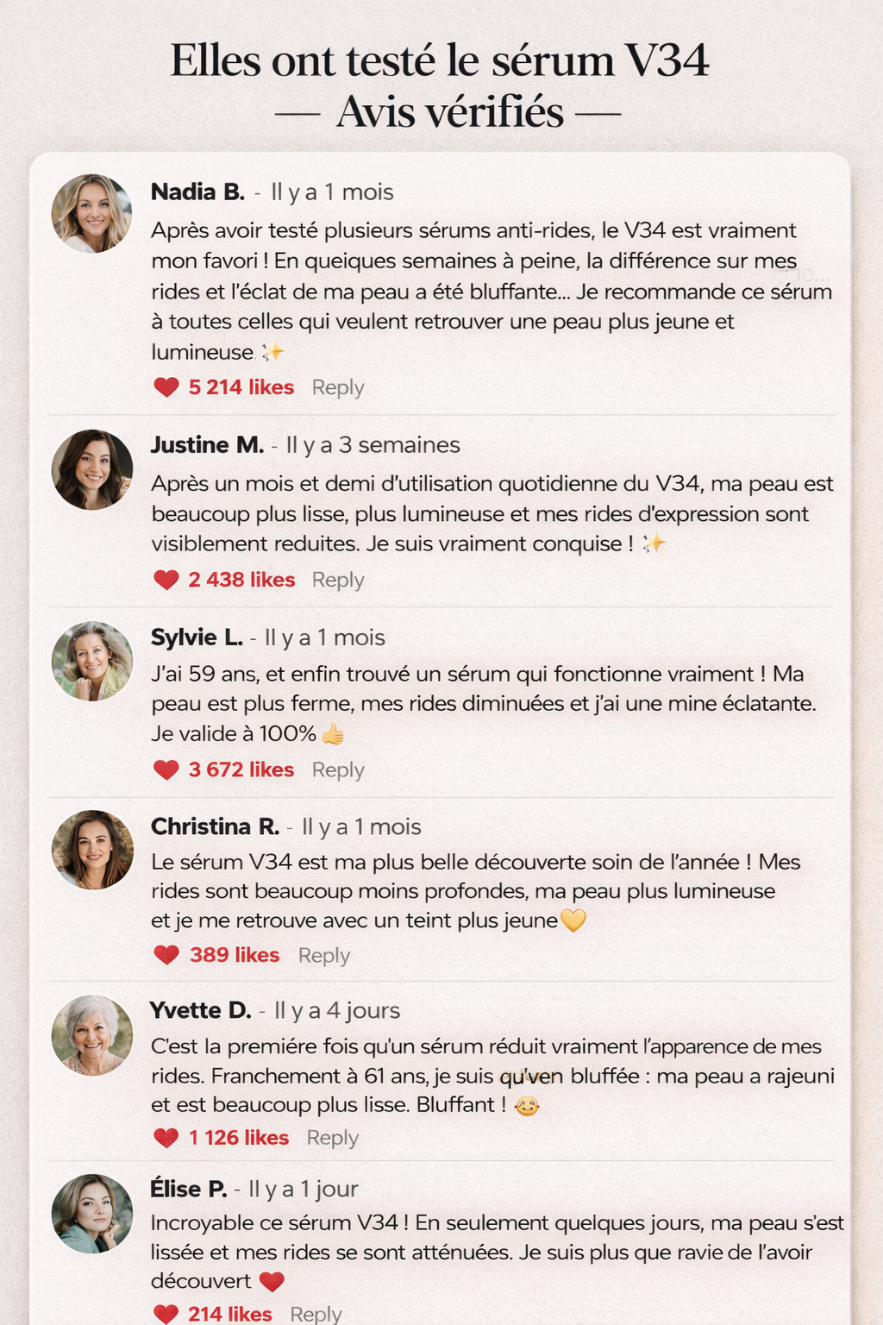Open Élise P.'s profile photo
This screenshot has width=883, height=1325.
point(92,1214)
